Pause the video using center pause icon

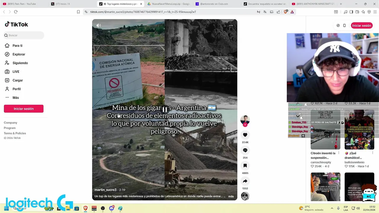click(165, 110)
